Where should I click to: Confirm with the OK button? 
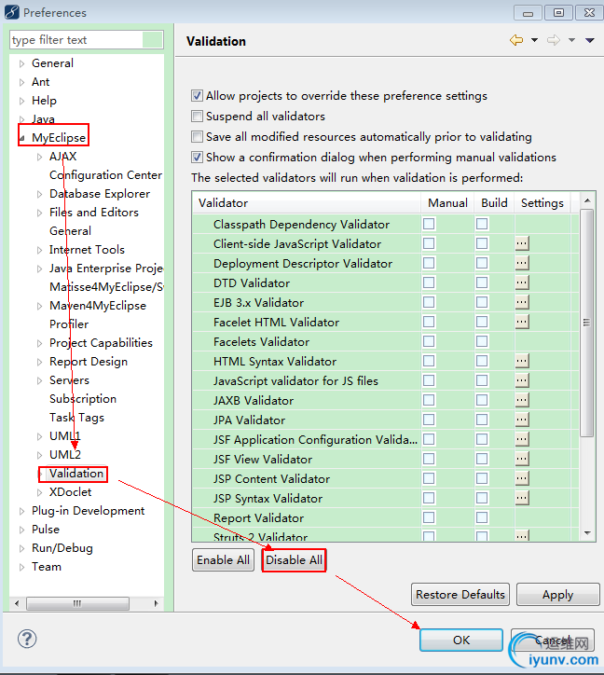pos(461,641)
